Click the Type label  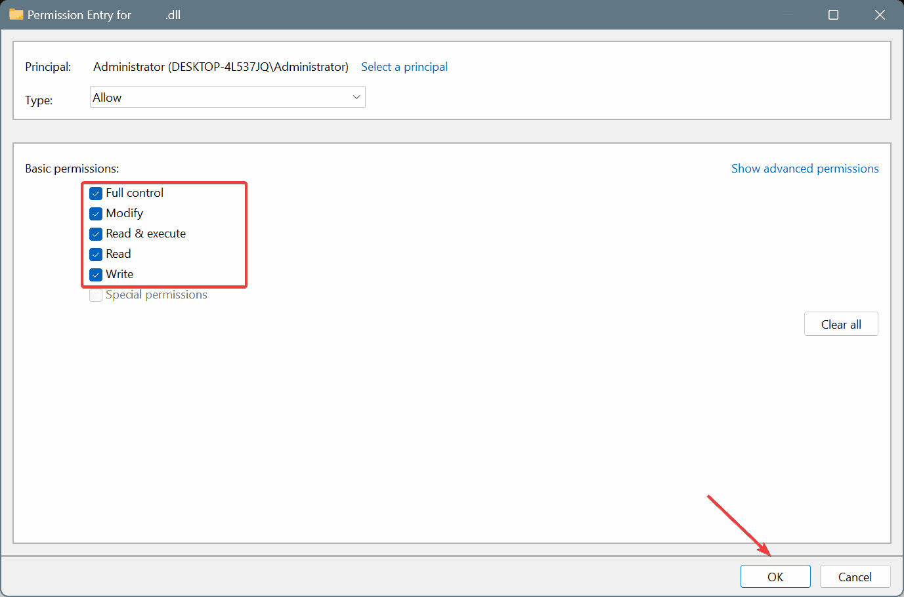(x=39, y=100)
